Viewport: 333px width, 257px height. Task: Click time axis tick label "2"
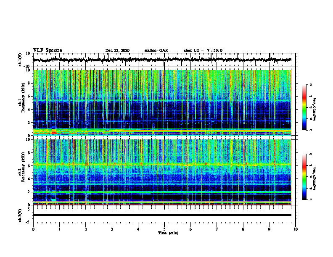(86, 229)
